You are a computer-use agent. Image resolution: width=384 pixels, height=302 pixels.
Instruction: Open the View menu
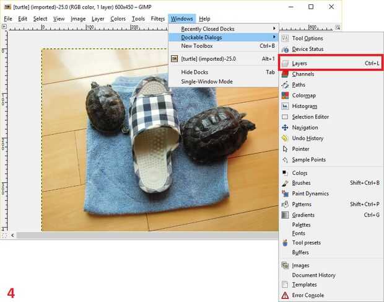tap(59, 19)
